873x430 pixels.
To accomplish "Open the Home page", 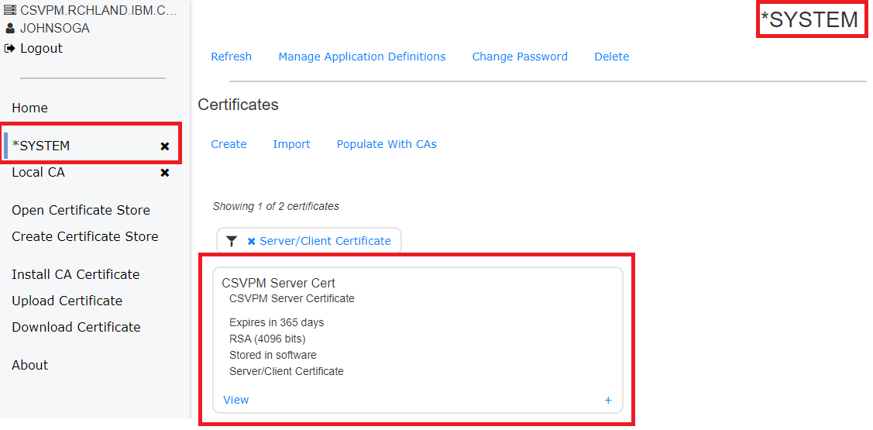I will click(x=29, y=108).
